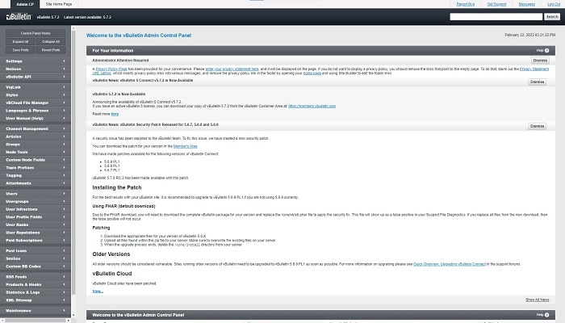
Task: Expand the RSS Feeds section
Action: click(x=36, y=277)
